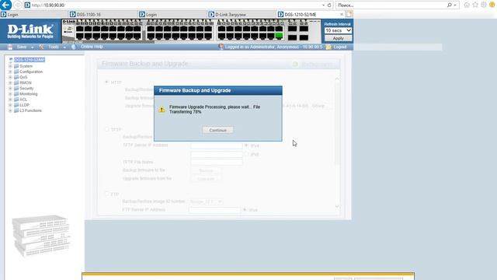
Task: Open the address bar history dropdown arrow
Action: tap(323, 5)
